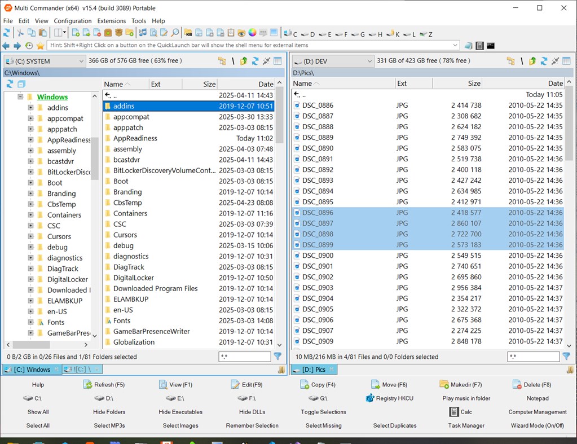Click the *.* filter field of the left panel
Viewport: 577px width, 444px height.
click(244, 357)
